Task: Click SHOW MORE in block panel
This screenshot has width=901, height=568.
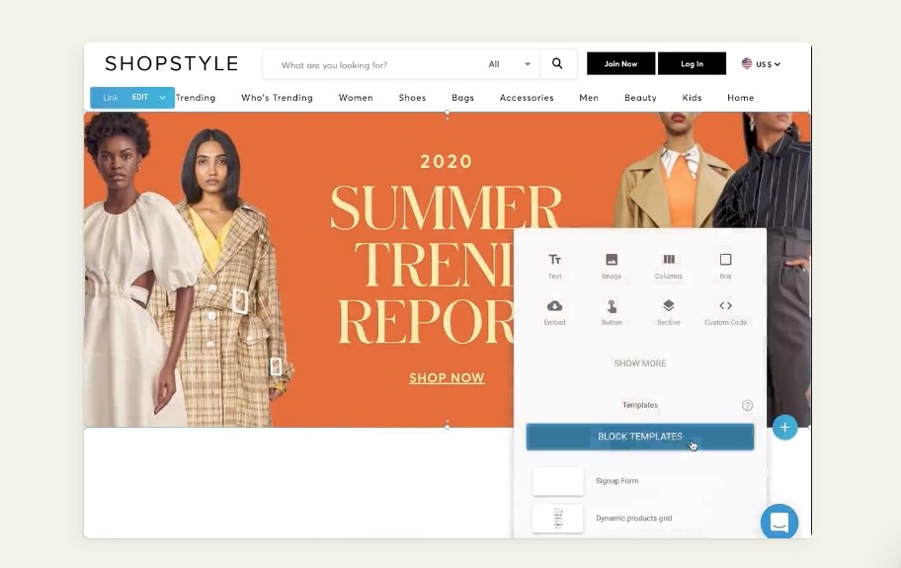Action: tap(640, 364)
